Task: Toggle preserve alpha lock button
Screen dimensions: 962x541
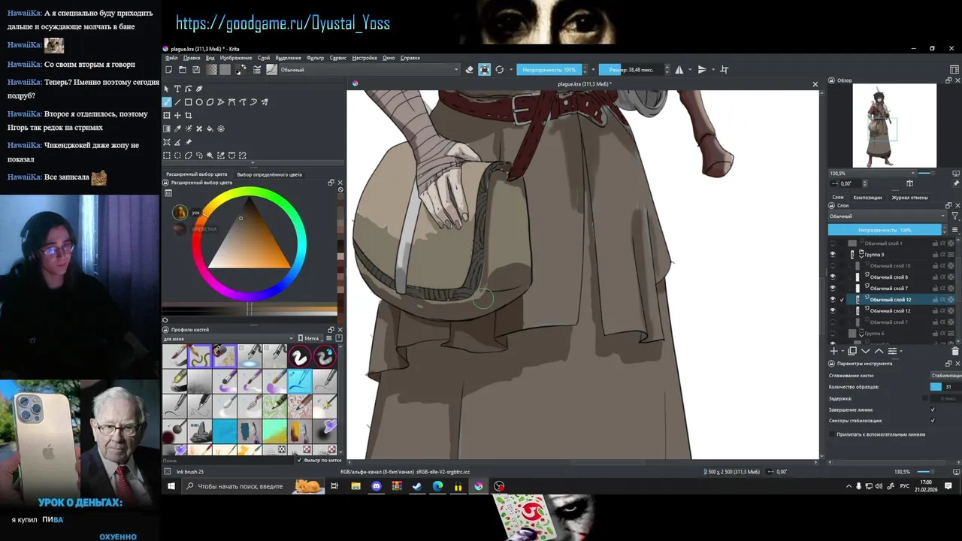Action: click(485, 70)
